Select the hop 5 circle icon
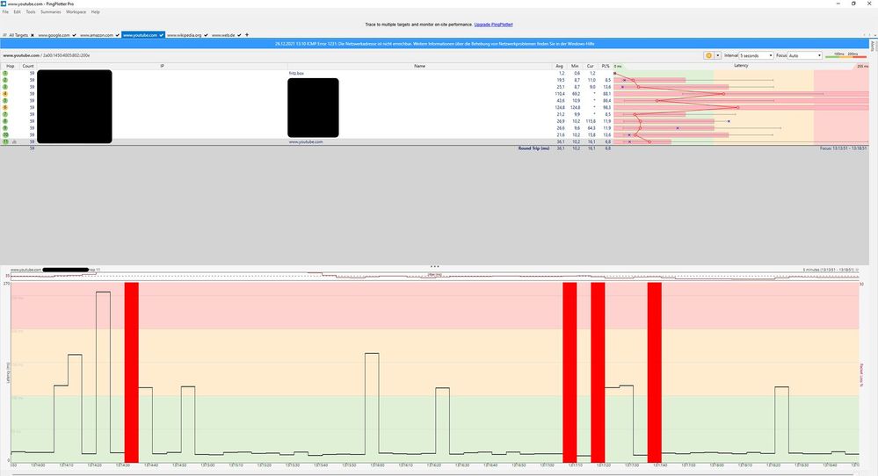This screenshot has width=878, height=476. [5, 101]
